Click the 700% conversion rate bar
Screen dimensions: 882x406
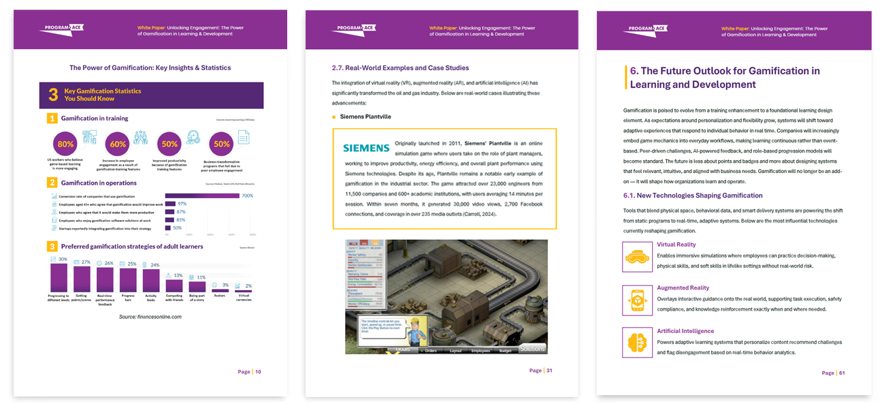(203, 196)
